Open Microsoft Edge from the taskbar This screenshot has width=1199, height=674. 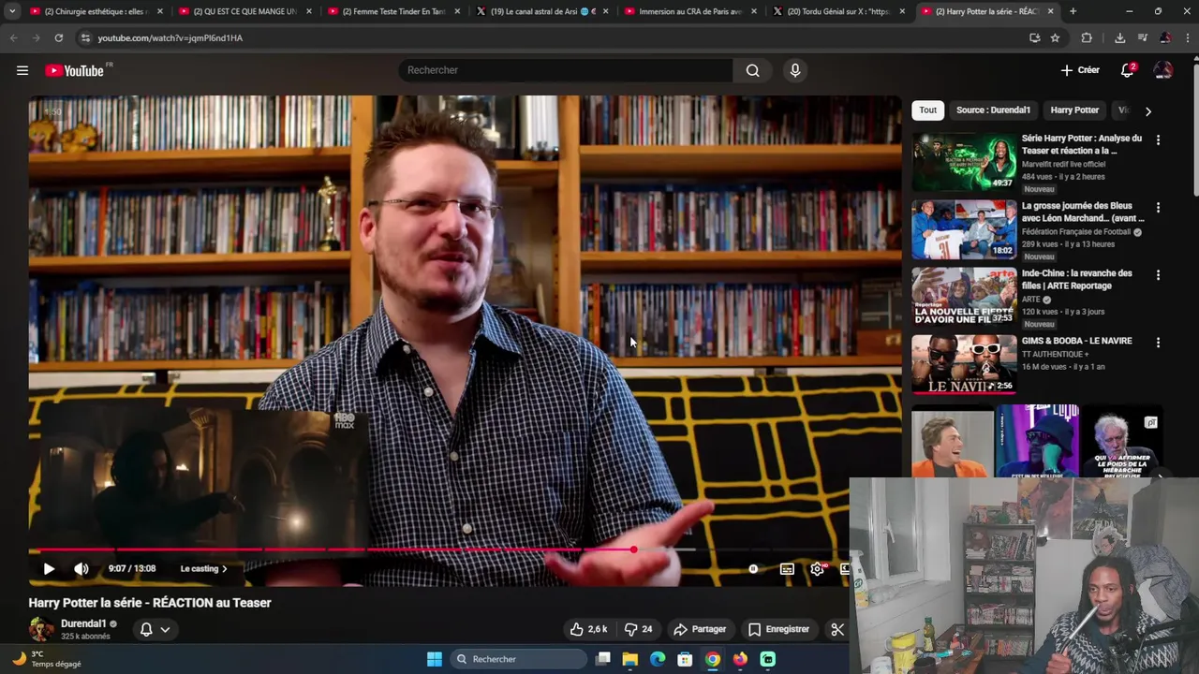tap(658, 659)
